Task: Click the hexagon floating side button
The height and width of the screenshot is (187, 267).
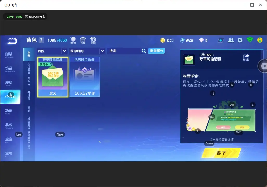Action: [263, 66]
